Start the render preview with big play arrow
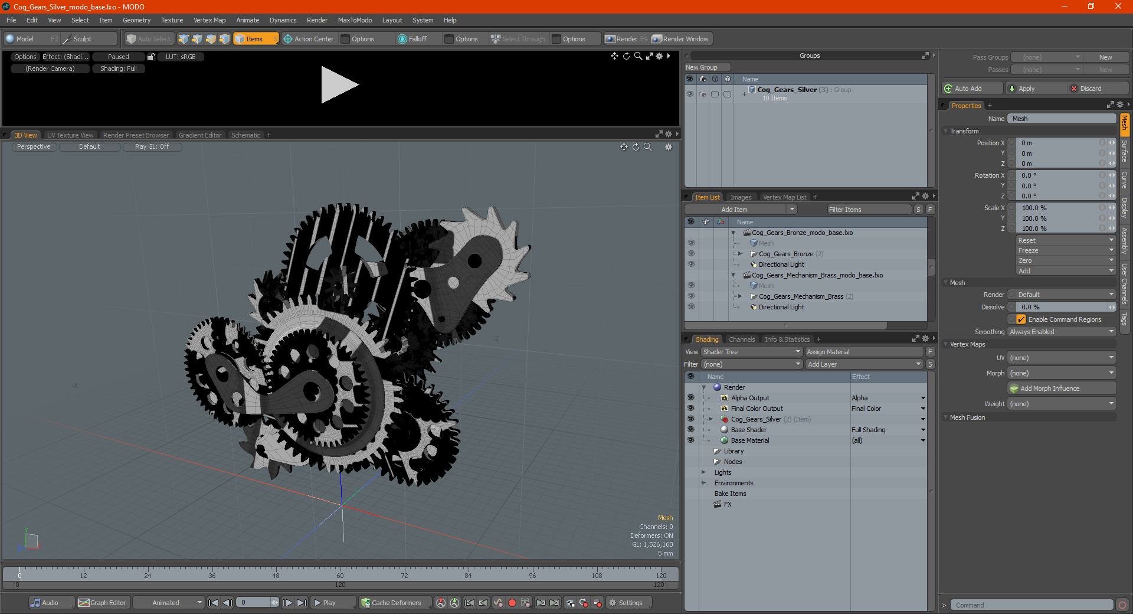The image size is (1133, 614). pyautogui.click(x=339, y=85)
